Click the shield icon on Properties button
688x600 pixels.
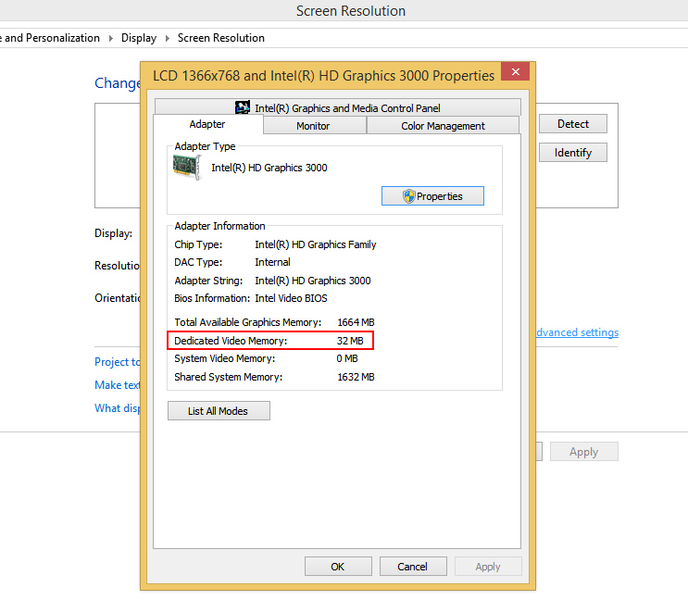coord(408,196)
